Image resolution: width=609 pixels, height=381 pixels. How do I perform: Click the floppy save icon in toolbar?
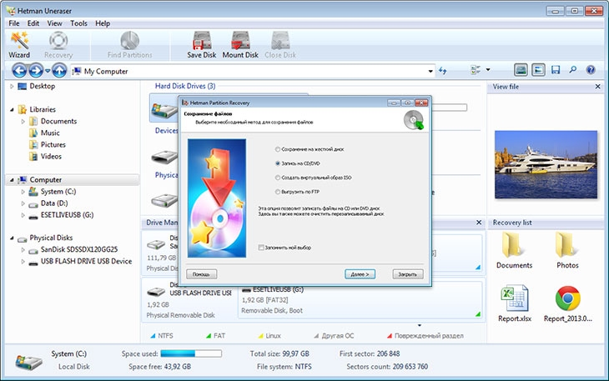pos(556,70)
